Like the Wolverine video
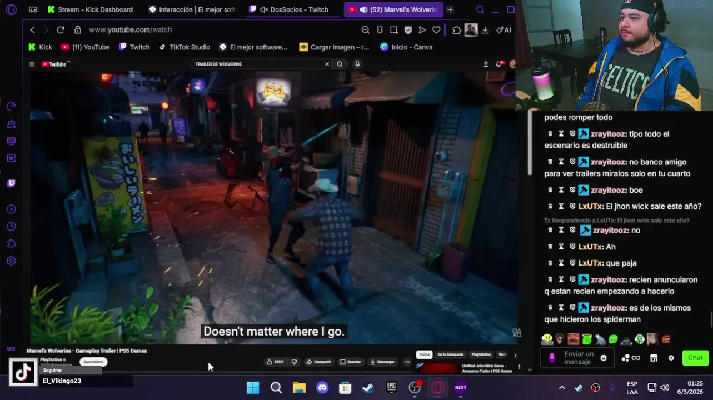 275,362
